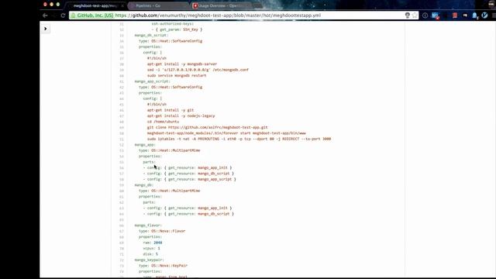
Task: Go back using the browser back arrow
Action: (x=45, y=15)
